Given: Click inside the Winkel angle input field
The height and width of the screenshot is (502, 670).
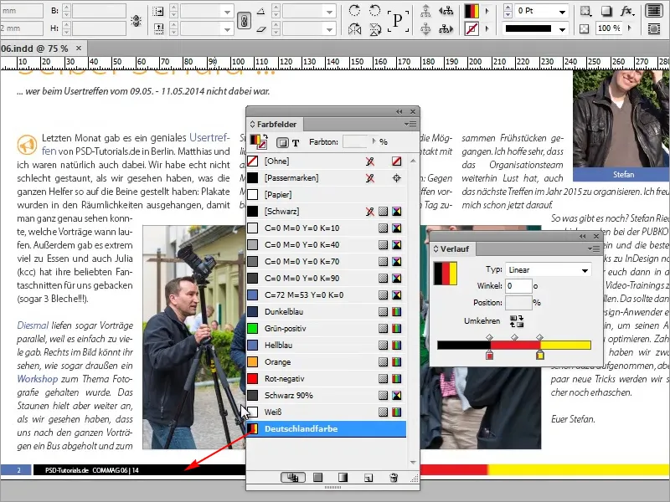Looking at the screenshot, I should click(518, 285).
